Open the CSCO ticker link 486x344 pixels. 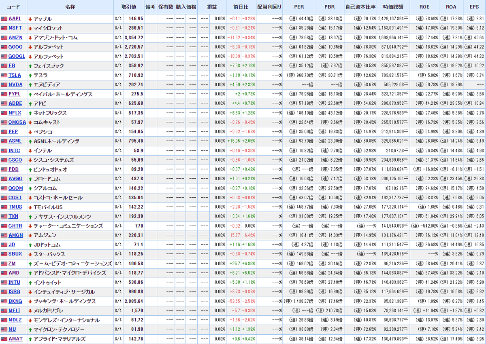(15, 160)
